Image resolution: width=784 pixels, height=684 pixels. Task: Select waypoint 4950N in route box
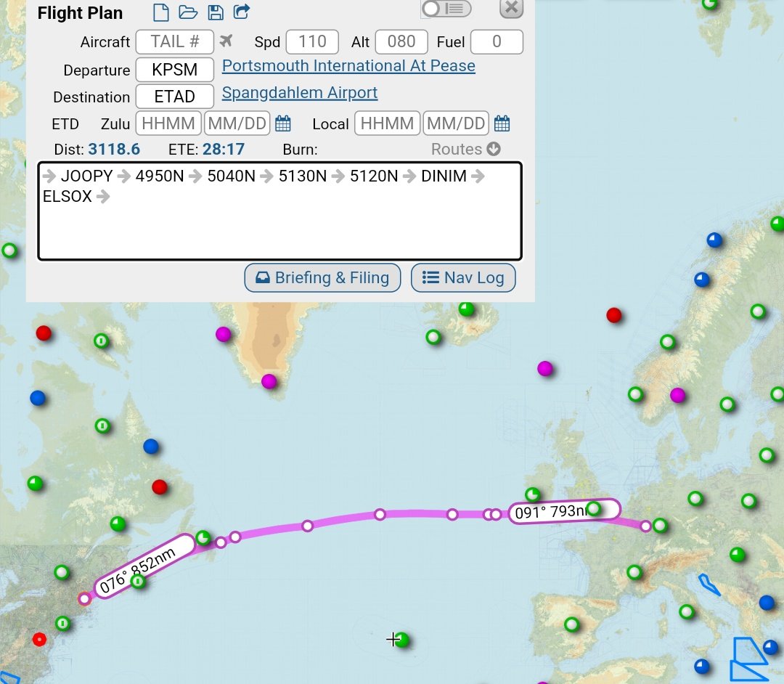coord(160,176)
